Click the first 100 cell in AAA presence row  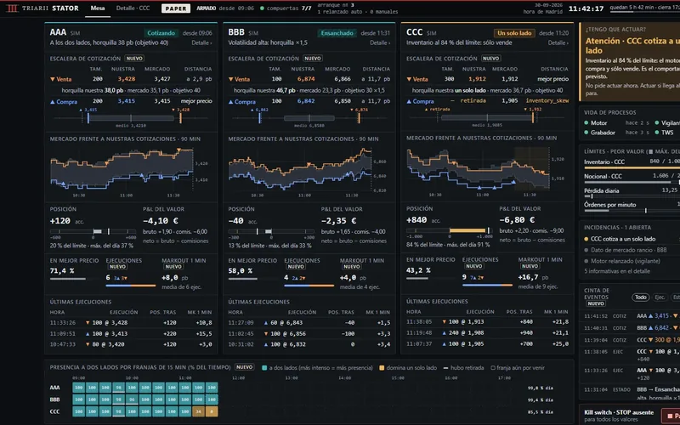(x=78, y=388)
